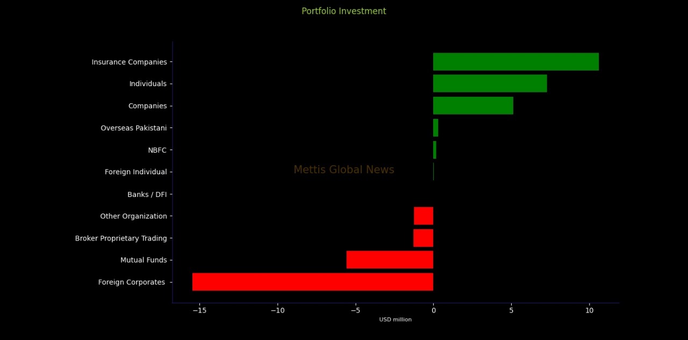Click the Foreign Individual axis label
This screenshot has width=688, height=340.
click(135, 172)
